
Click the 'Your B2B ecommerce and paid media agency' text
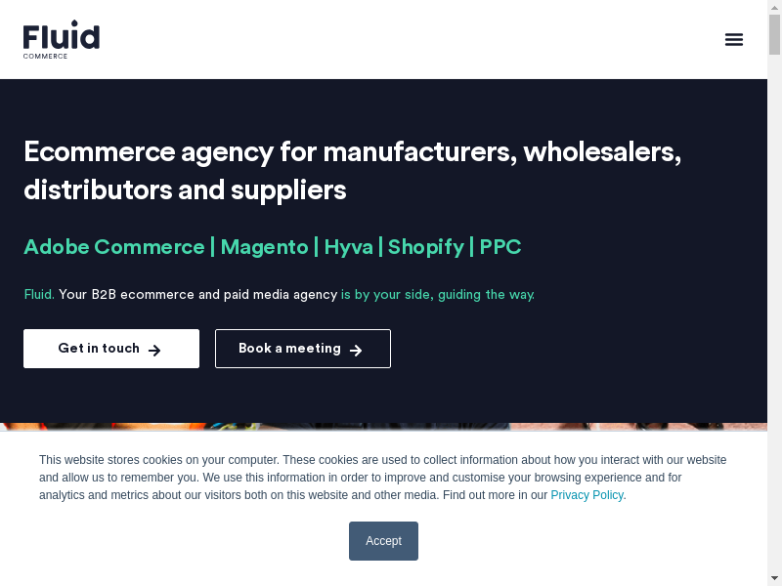[x=197, y=295]
